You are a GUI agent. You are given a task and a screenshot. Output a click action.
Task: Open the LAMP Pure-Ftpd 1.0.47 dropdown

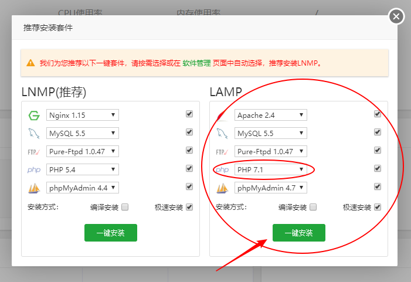(271, 151)
